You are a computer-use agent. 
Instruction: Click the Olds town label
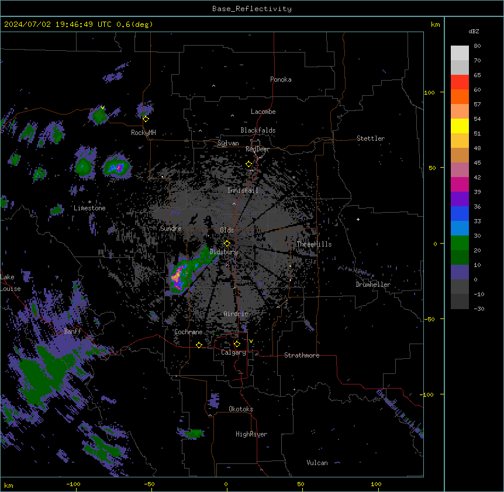click(227, 230)
